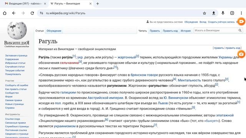Image resolution: width=246 pixels, height=138 pixels.
Task: Open sidebar link Текущие события
Action: click(15, 71)
